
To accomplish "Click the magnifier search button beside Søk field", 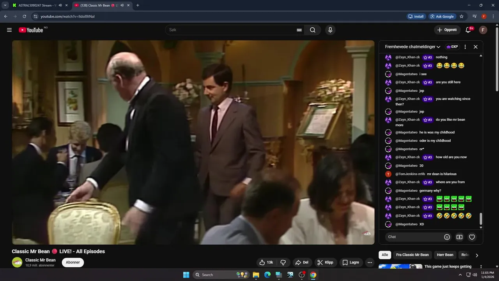I will (313, 30).
